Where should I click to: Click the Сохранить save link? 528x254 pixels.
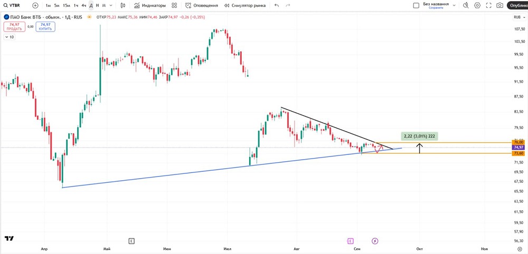coord(436,7)
